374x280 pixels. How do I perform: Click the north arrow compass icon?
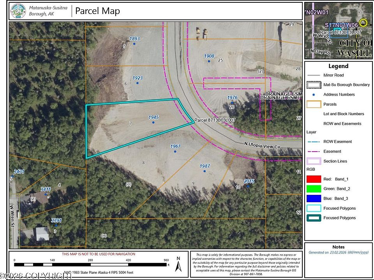(x=178, y=264)
